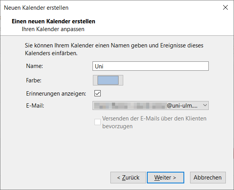234x190 pixels.
Task: Click the bold heading "Einen neuen Kalender erstellen"
Action: click(54, 21)
